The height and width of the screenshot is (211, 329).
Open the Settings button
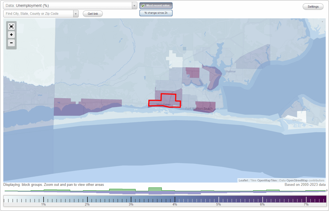pyautogui.click(x=313, y=7)
